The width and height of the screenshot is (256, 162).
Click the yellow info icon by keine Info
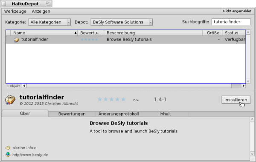(8, 148)
